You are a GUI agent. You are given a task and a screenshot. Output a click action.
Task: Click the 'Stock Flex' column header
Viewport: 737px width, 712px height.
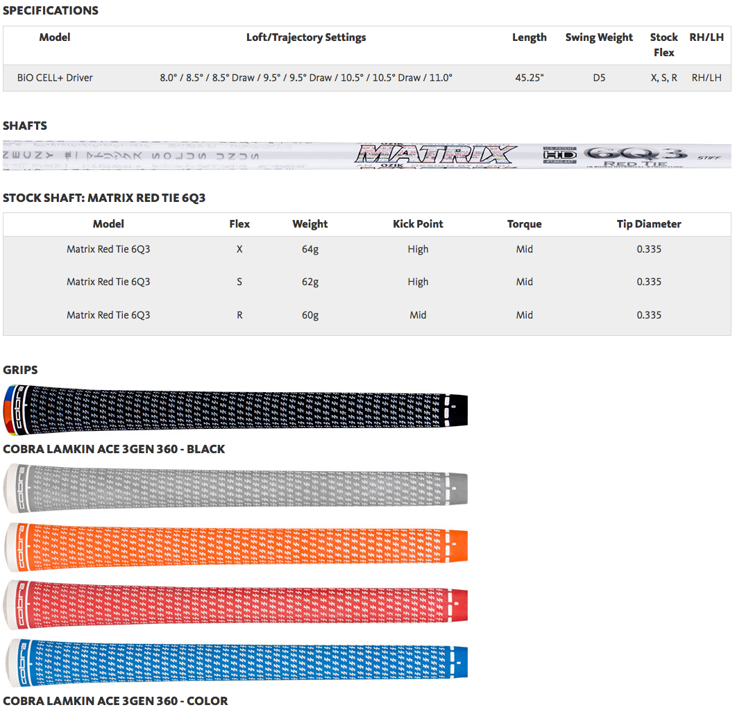pyautogui.click(x=663, y=44)
